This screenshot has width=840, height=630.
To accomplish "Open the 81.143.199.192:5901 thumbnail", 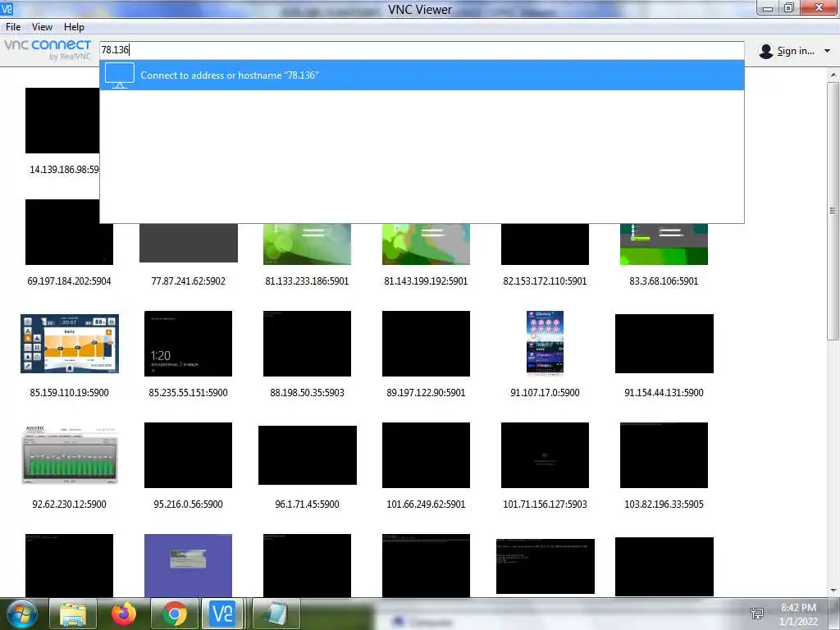I will click(426, 244).
